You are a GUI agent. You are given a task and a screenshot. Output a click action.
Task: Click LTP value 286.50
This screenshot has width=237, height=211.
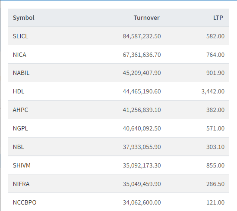[x=215, y=184]
